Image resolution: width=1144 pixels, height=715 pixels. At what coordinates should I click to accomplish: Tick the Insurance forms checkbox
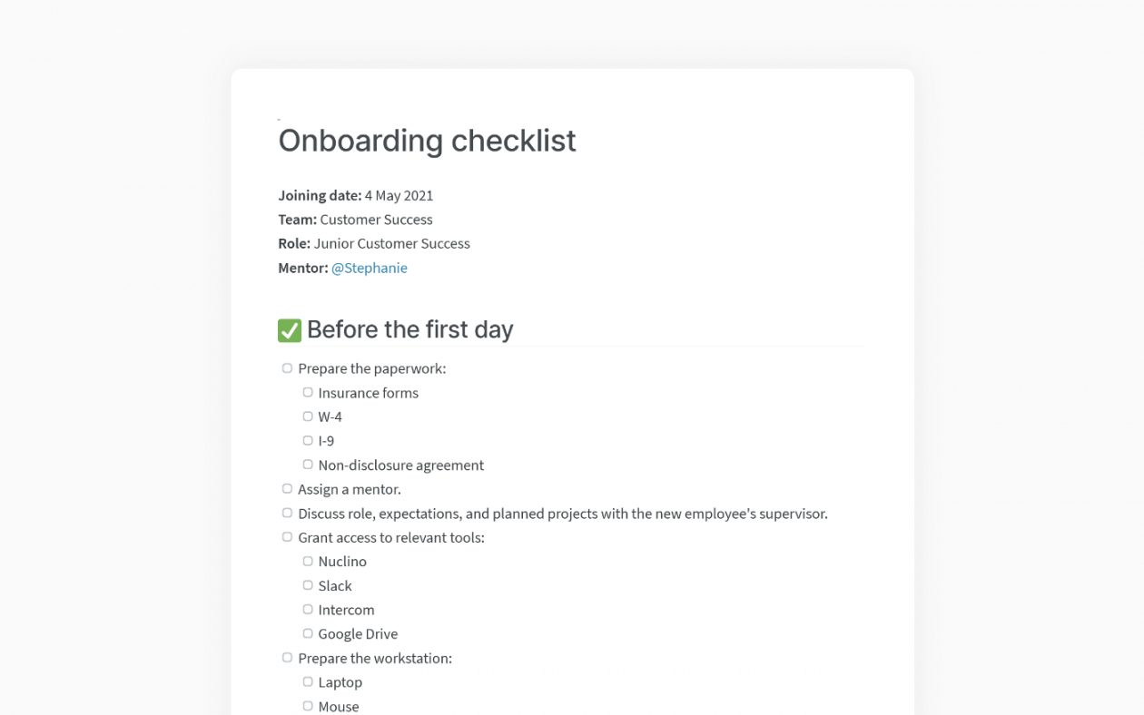pos(308,393)
